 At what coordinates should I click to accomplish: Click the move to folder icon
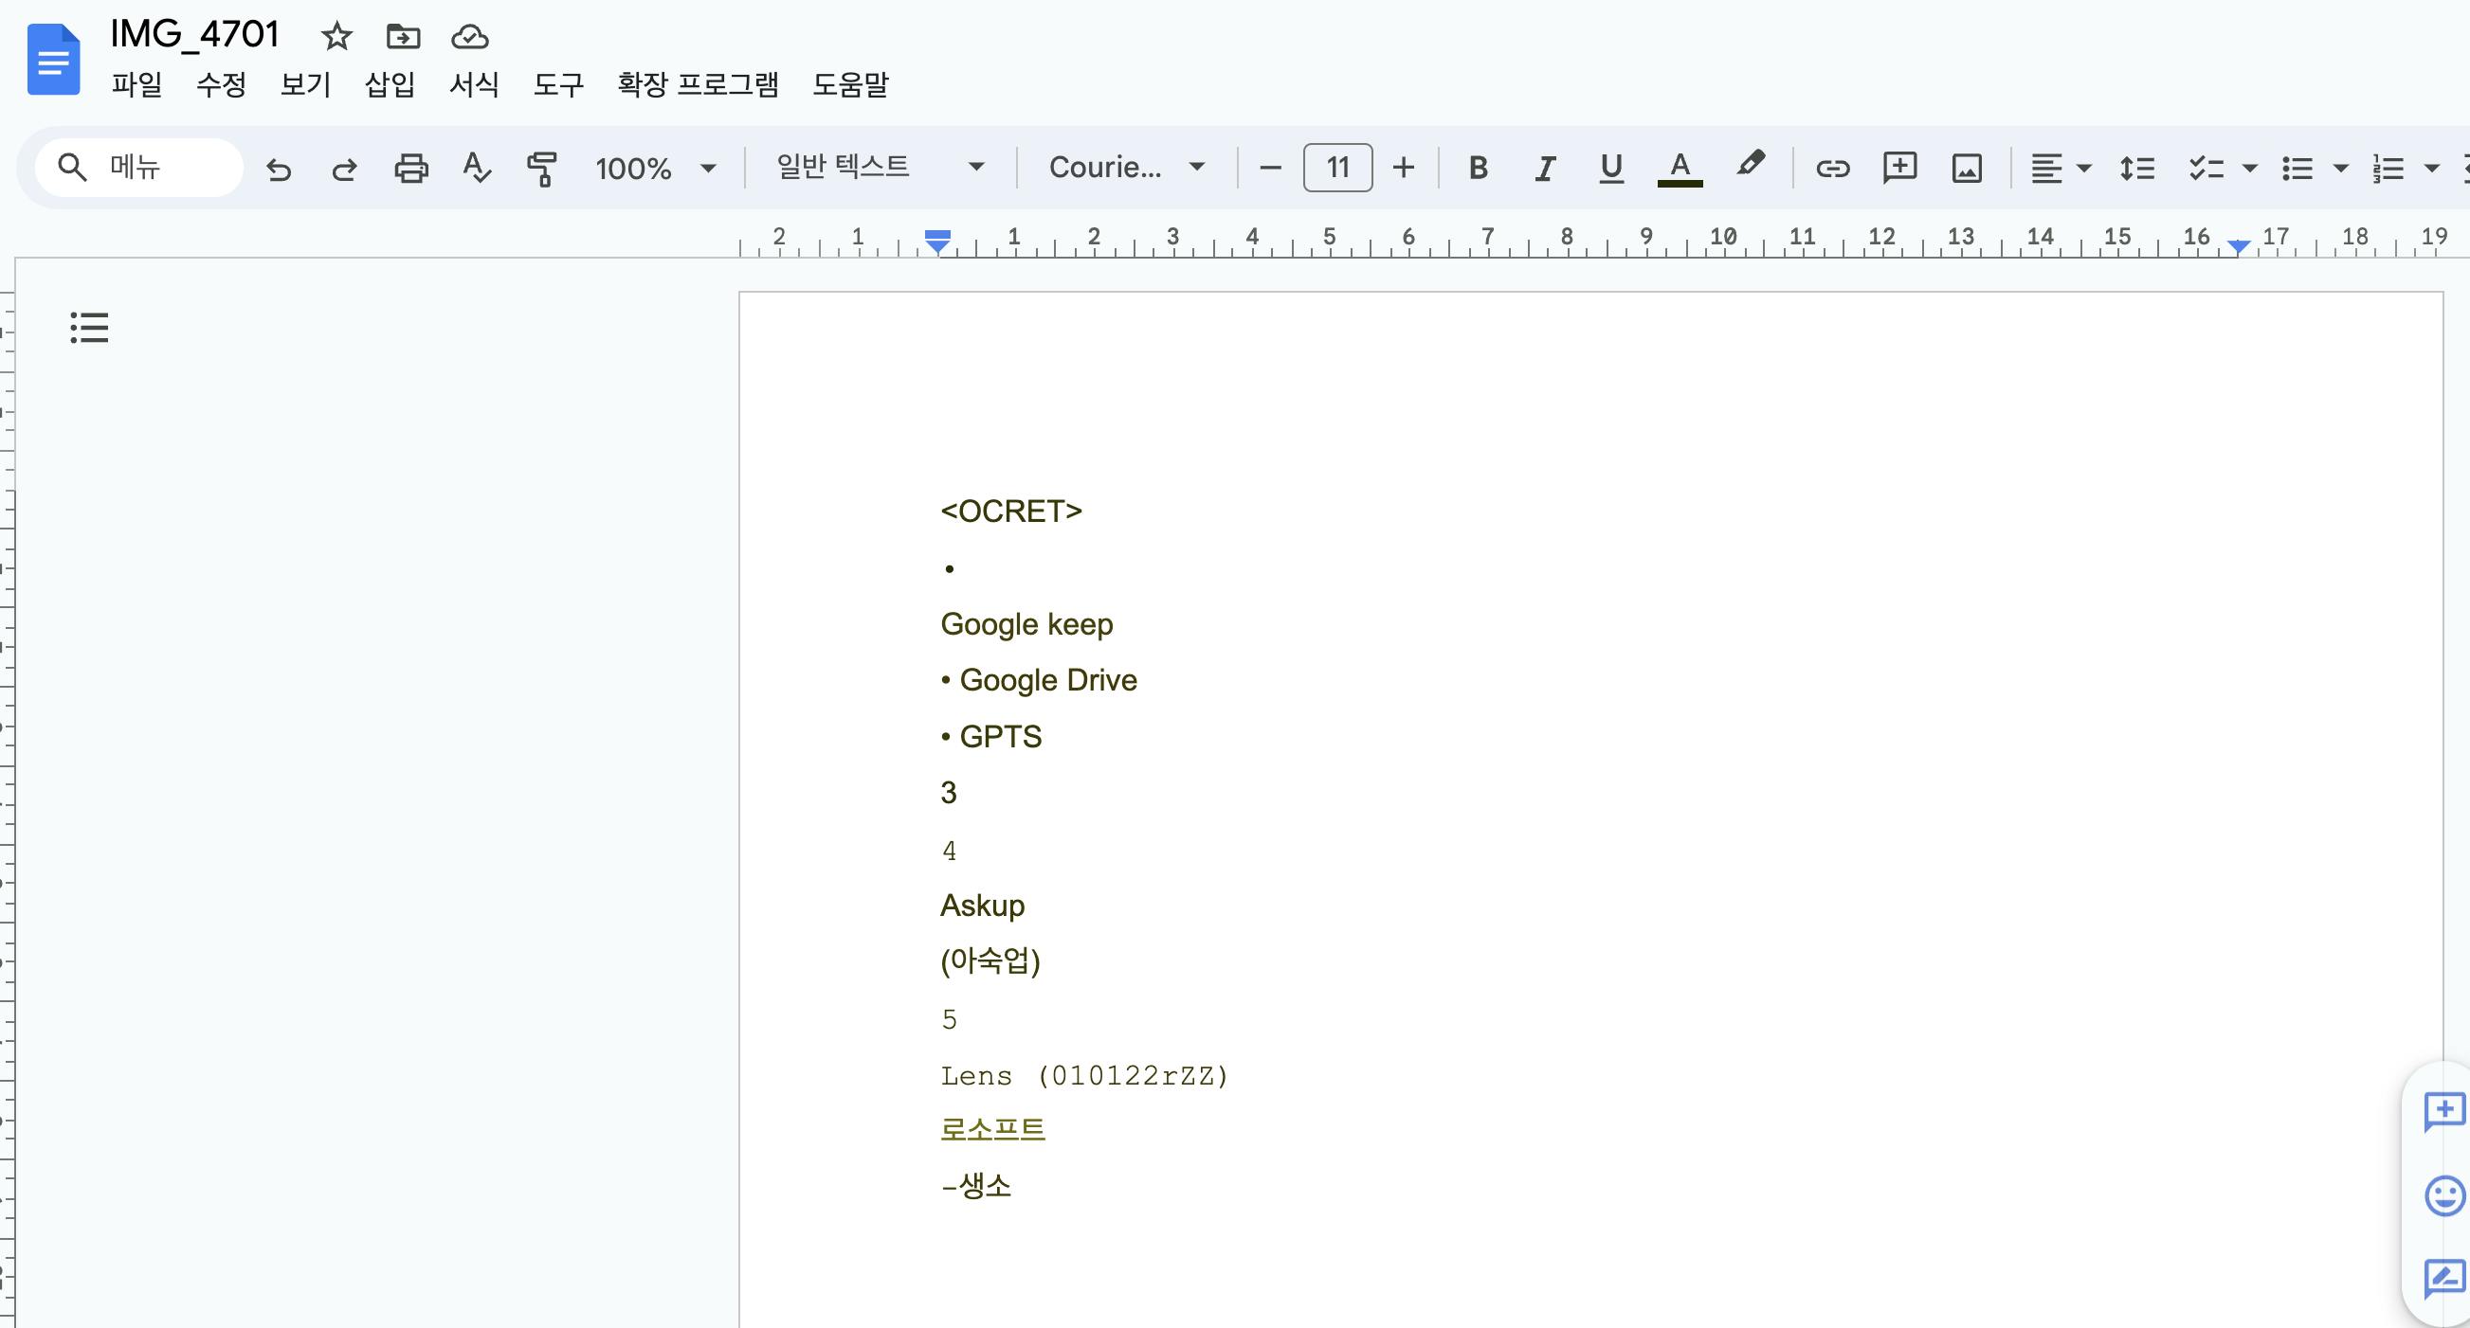(x=403, y=36)
